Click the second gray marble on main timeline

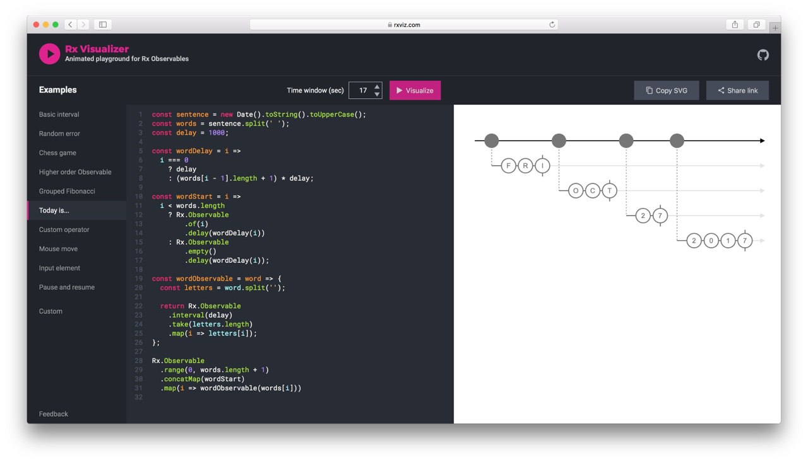coord(559,141)
